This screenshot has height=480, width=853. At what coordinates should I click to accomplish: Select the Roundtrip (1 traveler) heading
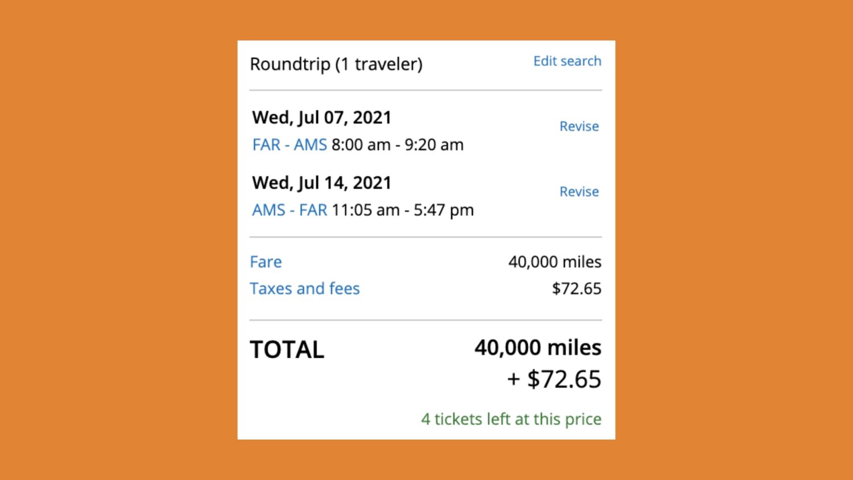[336, 64]
